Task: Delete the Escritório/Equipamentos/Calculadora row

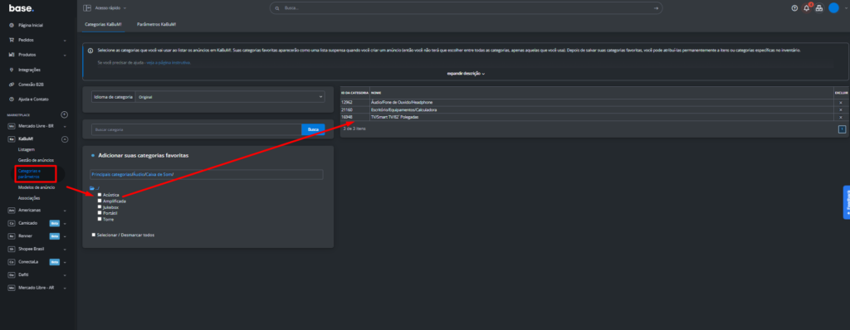Action: click(x=841, y=110)
